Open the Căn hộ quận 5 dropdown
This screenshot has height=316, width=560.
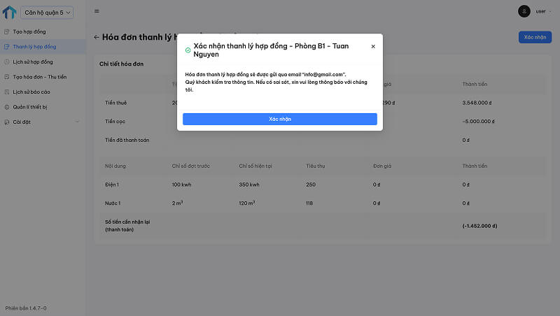[x=47, y=13]
